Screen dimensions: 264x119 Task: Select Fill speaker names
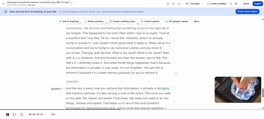tap(177, 22)
